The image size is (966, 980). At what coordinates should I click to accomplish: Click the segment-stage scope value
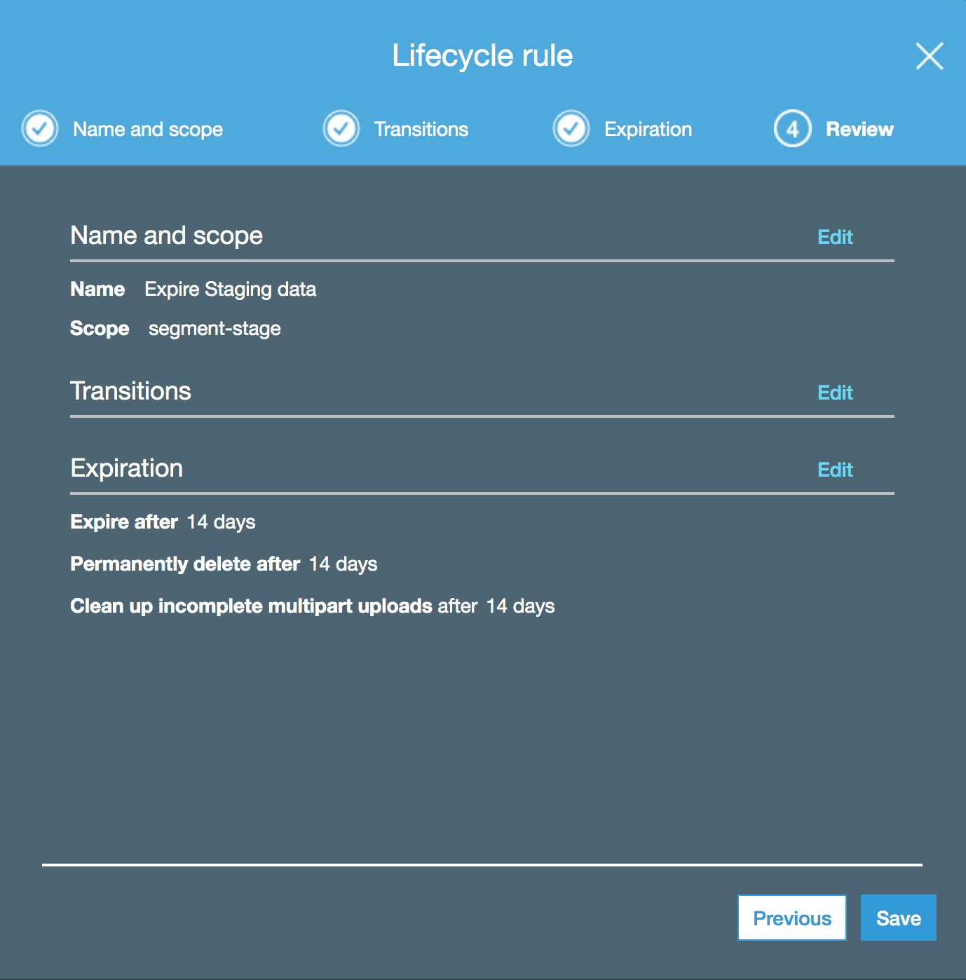pyautogui.click(x=215, y=328)
